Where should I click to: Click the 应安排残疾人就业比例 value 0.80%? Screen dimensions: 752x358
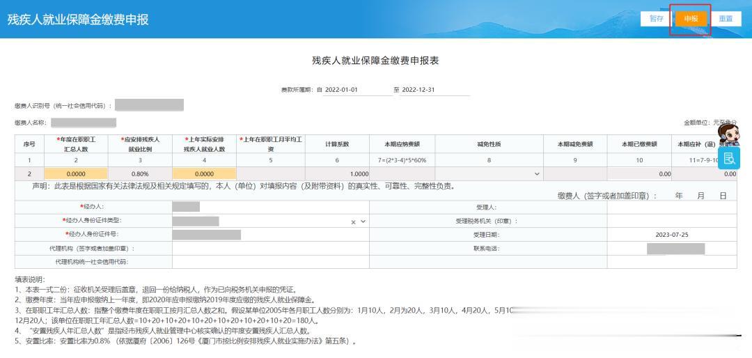point(140,174)
